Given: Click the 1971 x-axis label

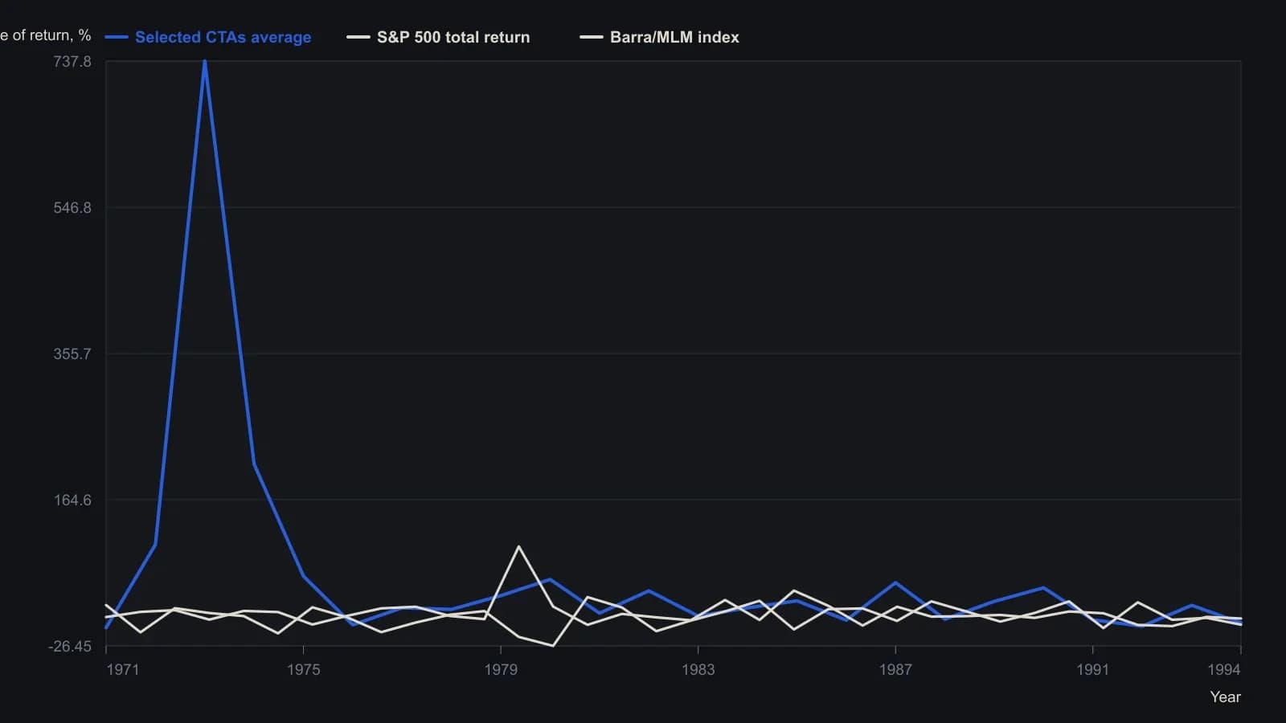Looking at the screenshot, I should 123,670.
